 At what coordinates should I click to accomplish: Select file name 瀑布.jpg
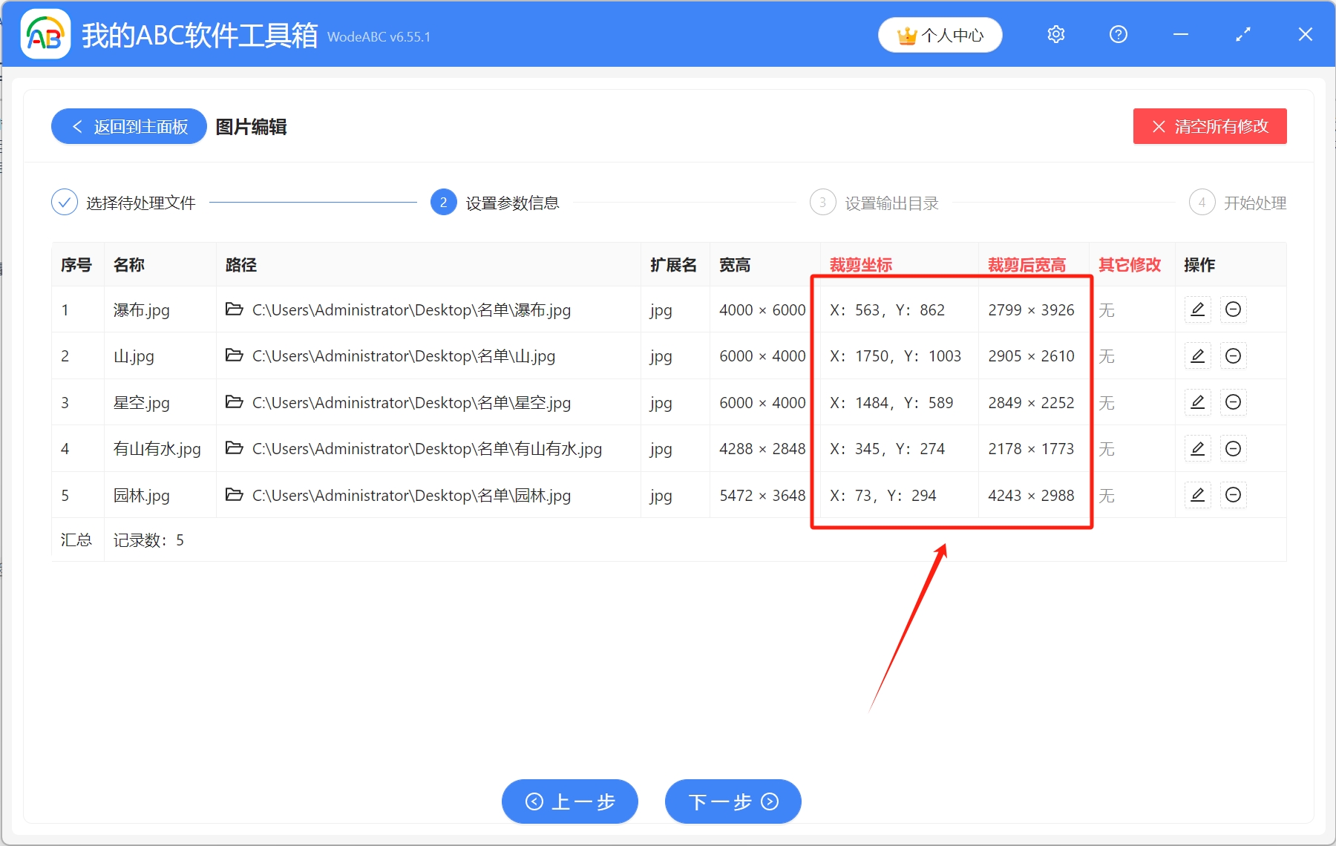142,310
